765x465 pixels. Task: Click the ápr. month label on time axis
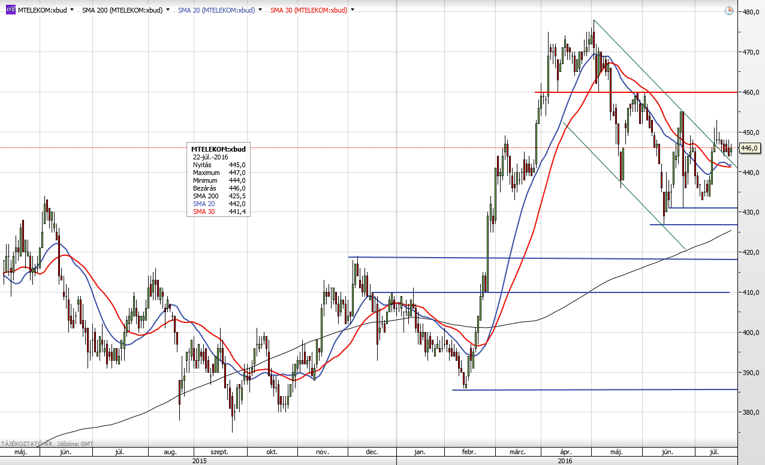(565, 452)
